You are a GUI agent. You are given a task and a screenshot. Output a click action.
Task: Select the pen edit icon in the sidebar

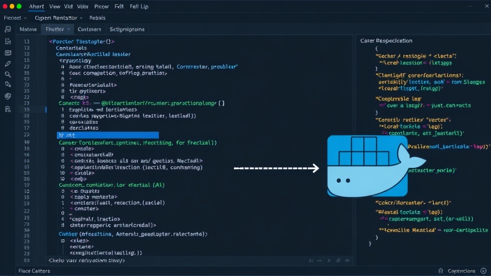pos(8,64)
